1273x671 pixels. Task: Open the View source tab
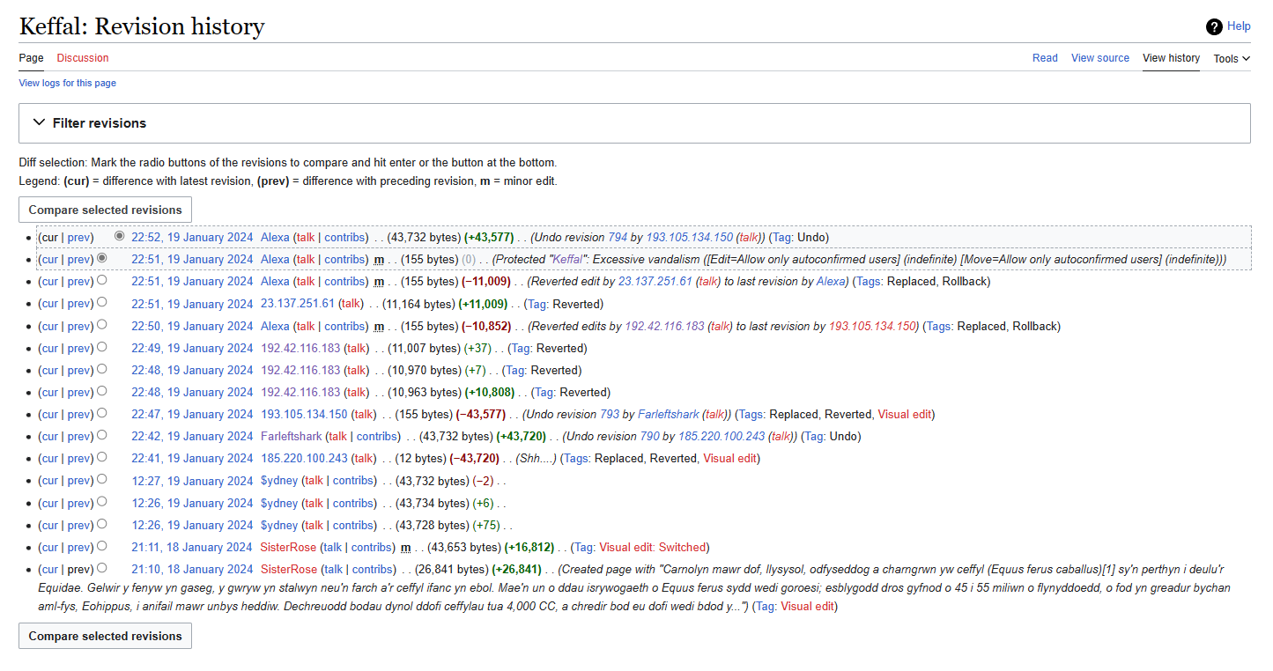pyautogui.click(x=1100, y=58)
